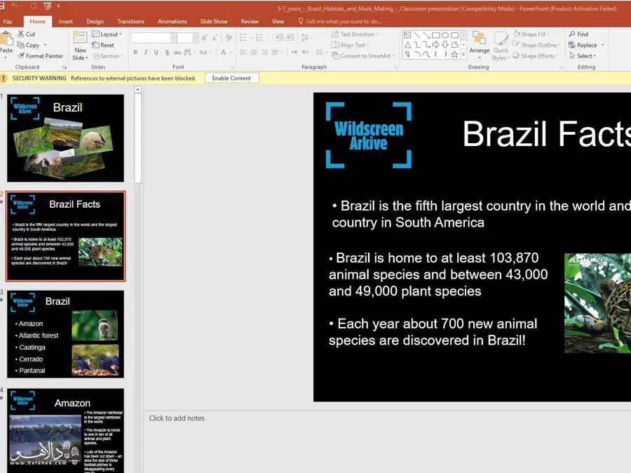Click Convert to SmartArt
The height and width of the screenshot is (473, 631).
point(362,56)
